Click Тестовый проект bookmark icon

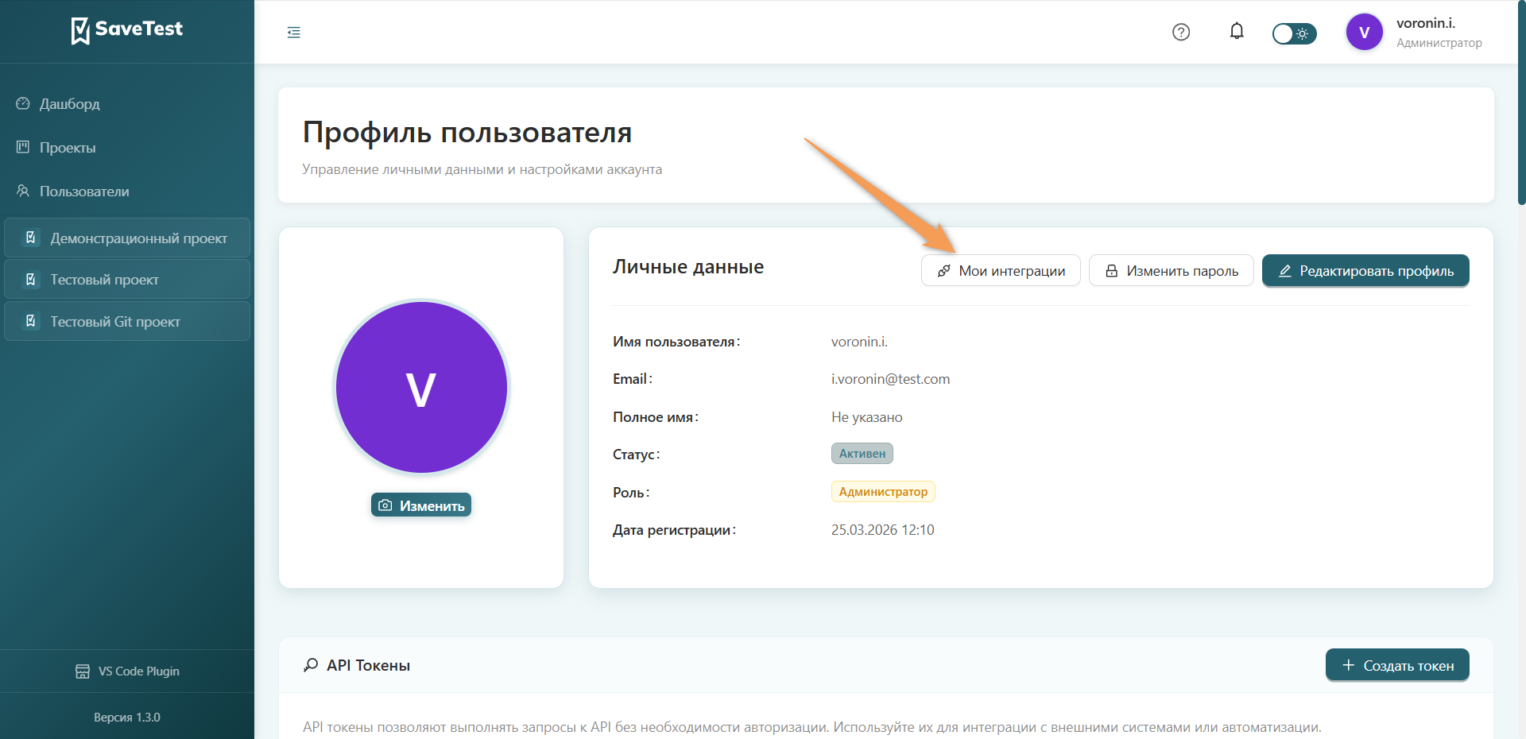(31, 280)
